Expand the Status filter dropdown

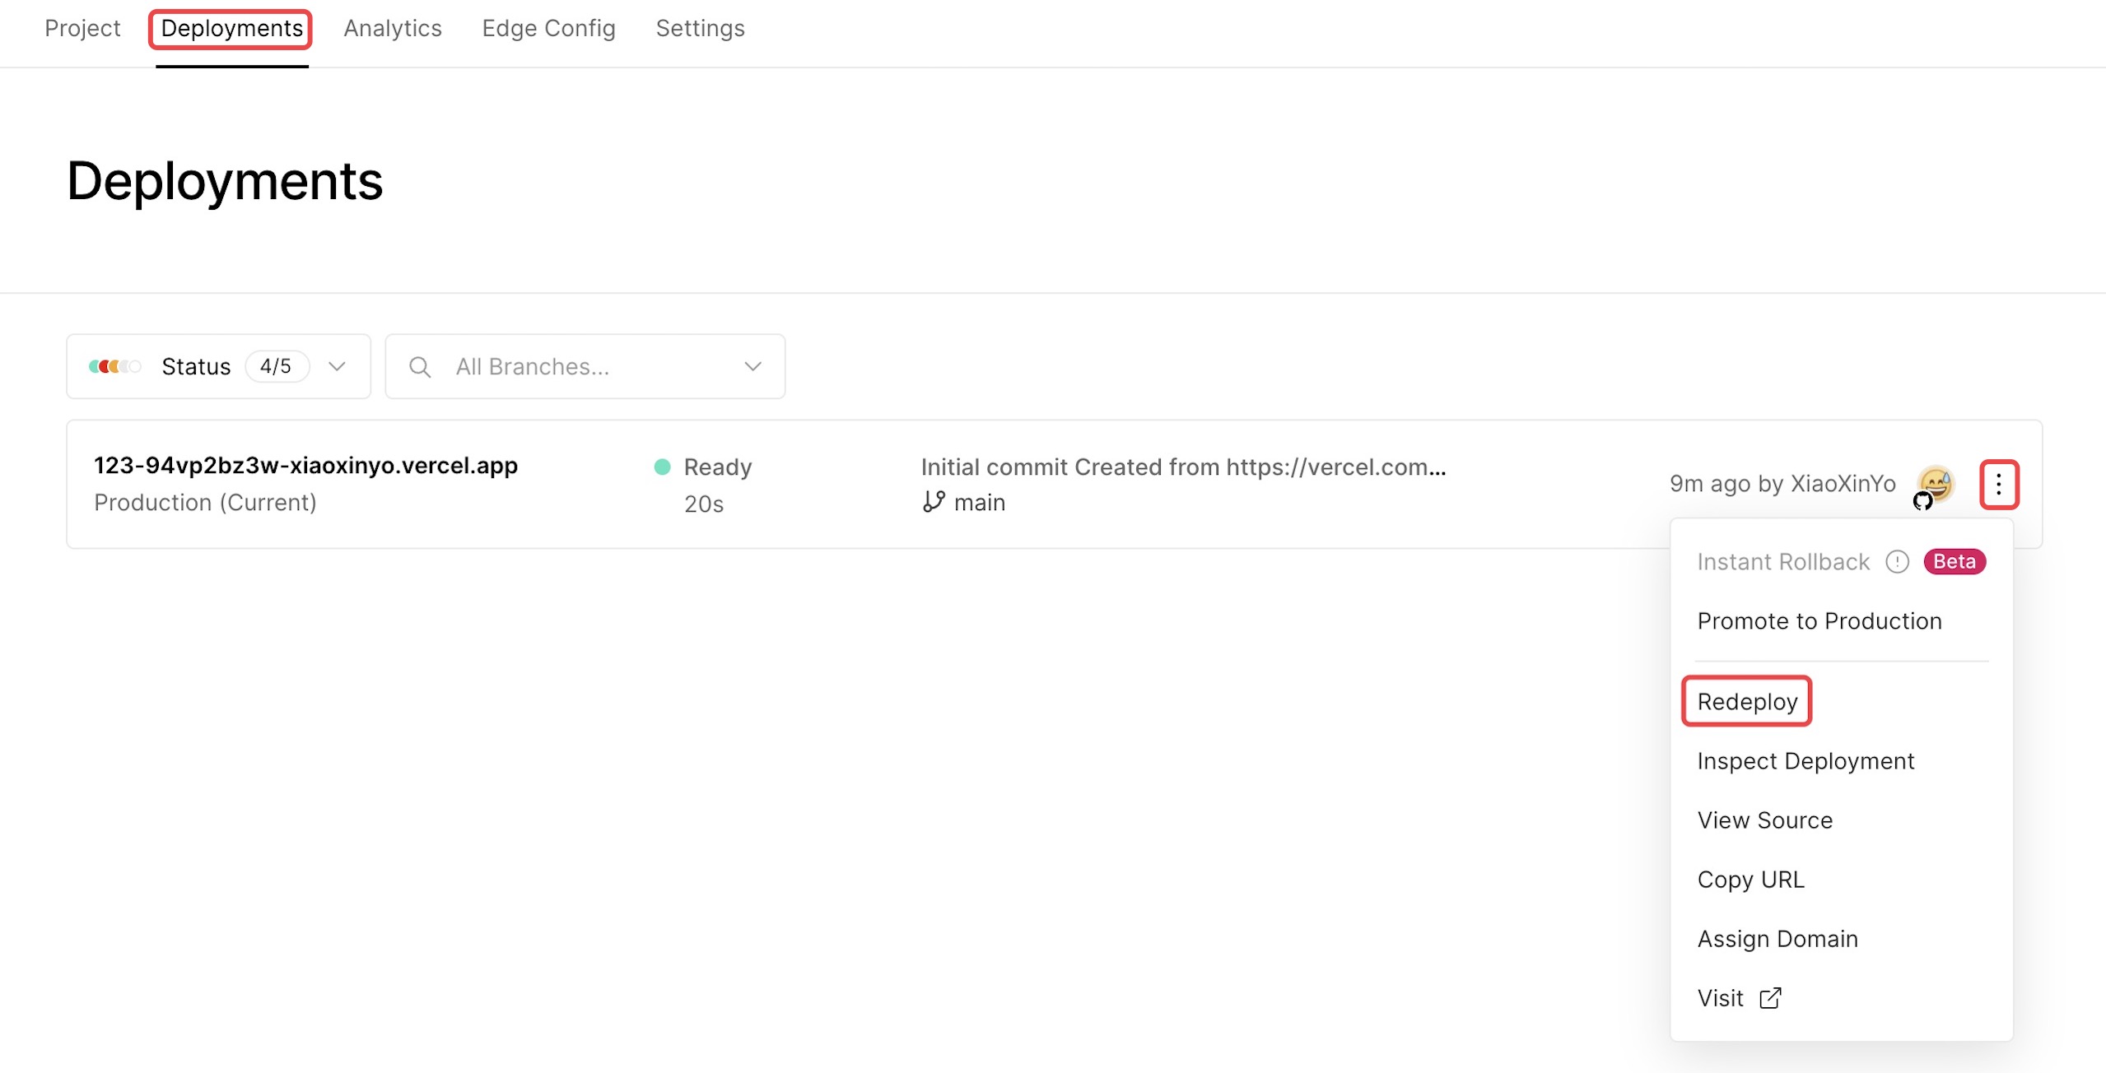(218, 366)
